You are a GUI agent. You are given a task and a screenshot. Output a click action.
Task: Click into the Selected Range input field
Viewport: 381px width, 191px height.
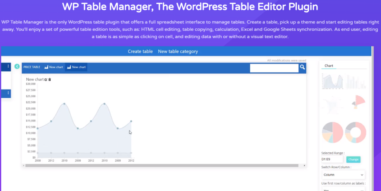[x=332, y=159]
